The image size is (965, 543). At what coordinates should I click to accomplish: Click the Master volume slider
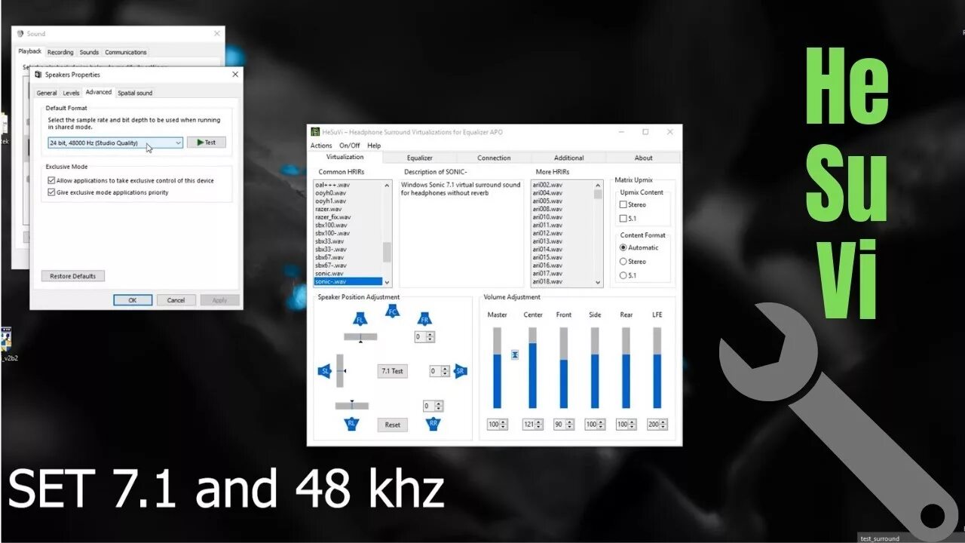click(x=497, y=368)
